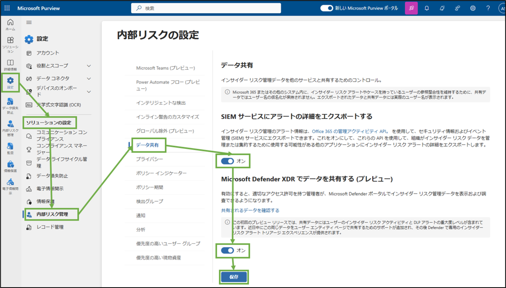Screen dimensions: 506x288
Task: Open Solutions (ソリューション) in left rail
Action: point(11,45)
